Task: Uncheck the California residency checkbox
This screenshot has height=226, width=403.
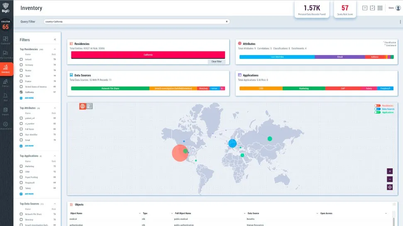Action: 21,92
